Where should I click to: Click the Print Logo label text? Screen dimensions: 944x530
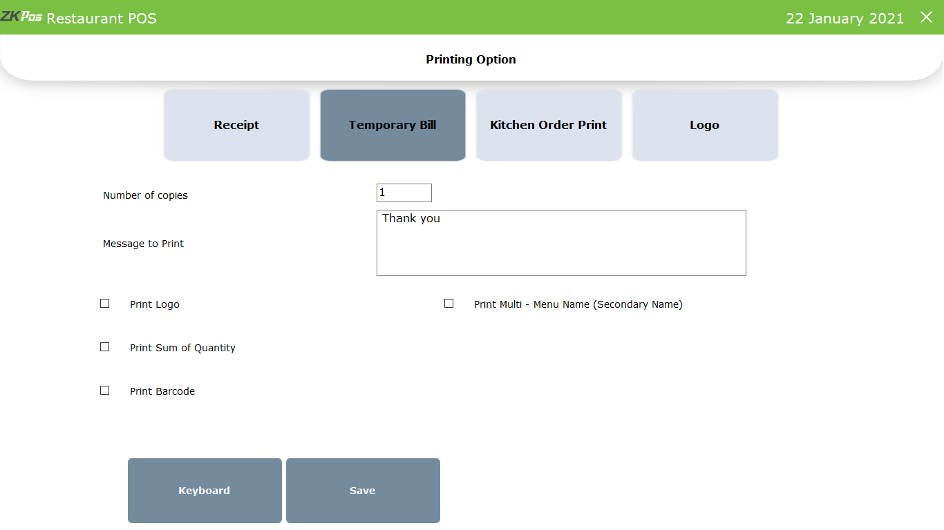pyautogui.click(x=155, y=304)
